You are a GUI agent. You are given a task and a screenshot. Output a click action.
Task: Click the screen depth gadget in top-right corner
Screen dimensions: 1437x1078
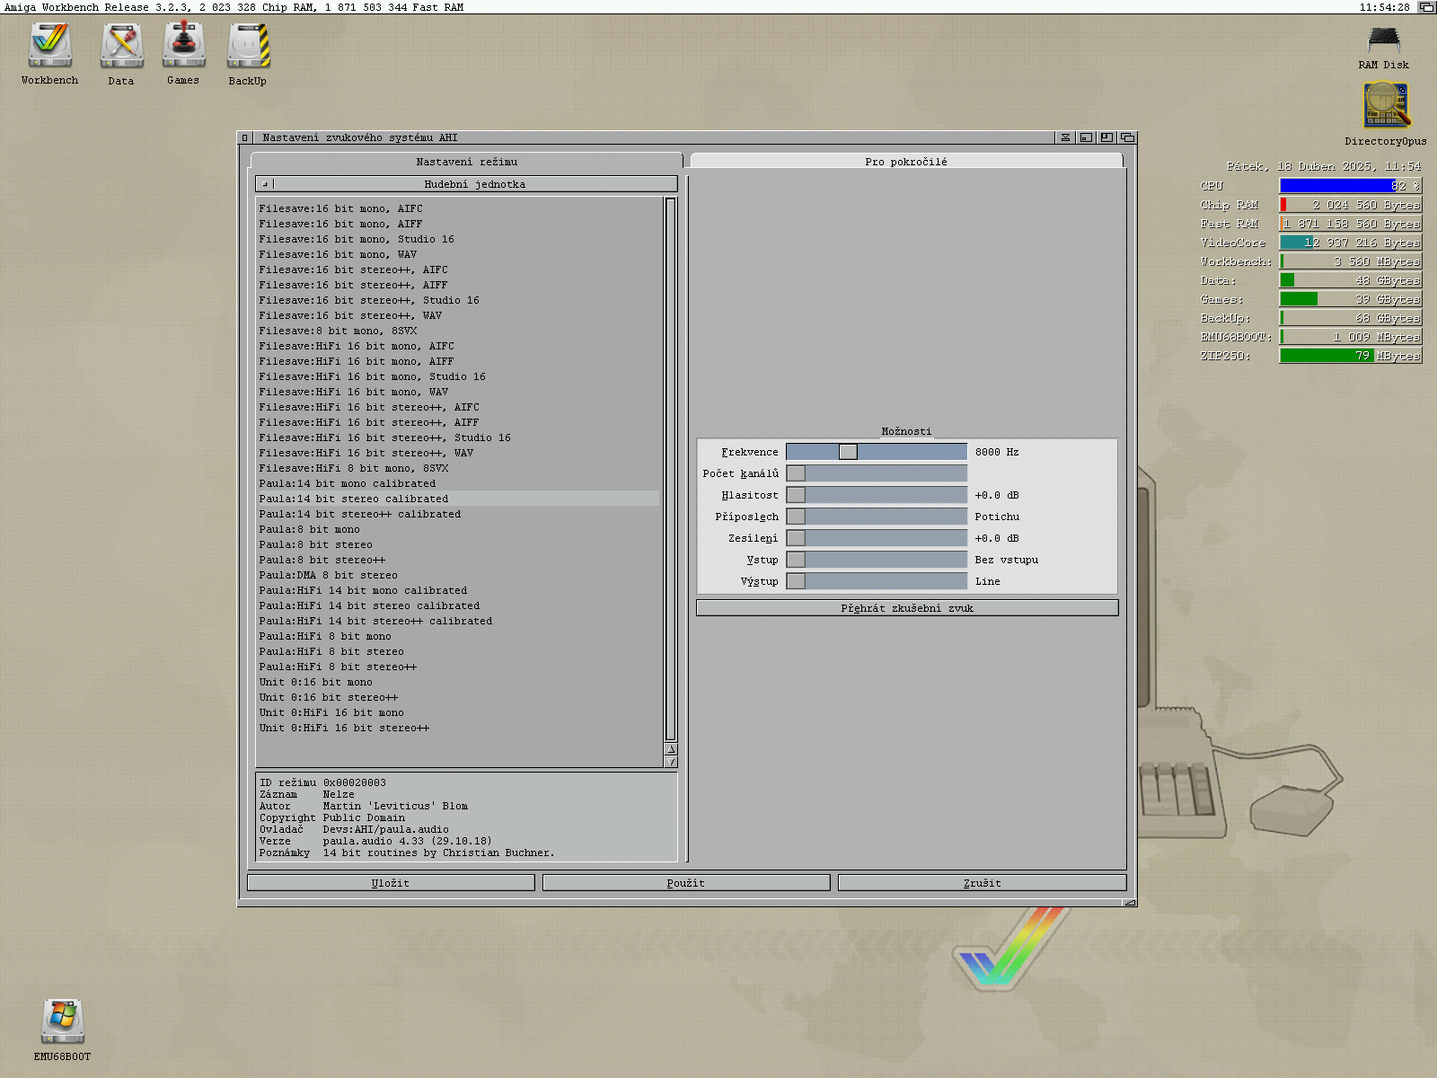[1426, 7]
